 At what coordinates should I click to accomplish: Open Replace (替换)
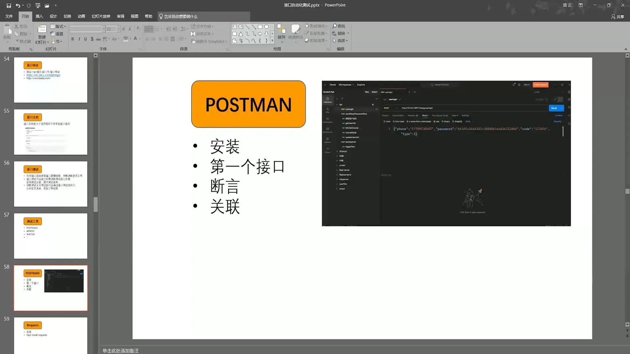click(341, 33)
